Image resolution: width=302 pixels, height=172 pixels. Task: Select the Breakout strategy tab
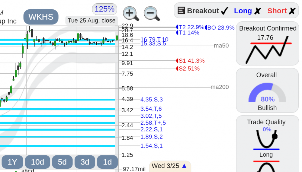pos(203,11)
